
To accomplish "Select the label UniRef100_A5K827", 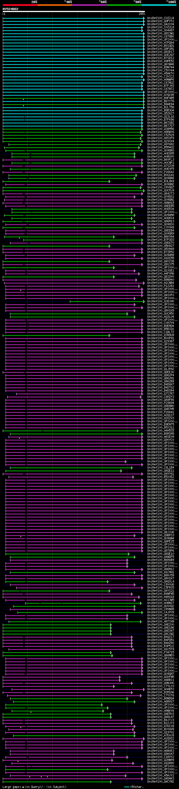I will pos(161,246).
